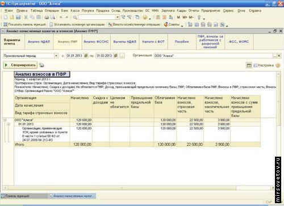The width and height of the screenshot is (284, 206).
Task: Switch to Пособия report variant
Action: (x=182, y=42)
